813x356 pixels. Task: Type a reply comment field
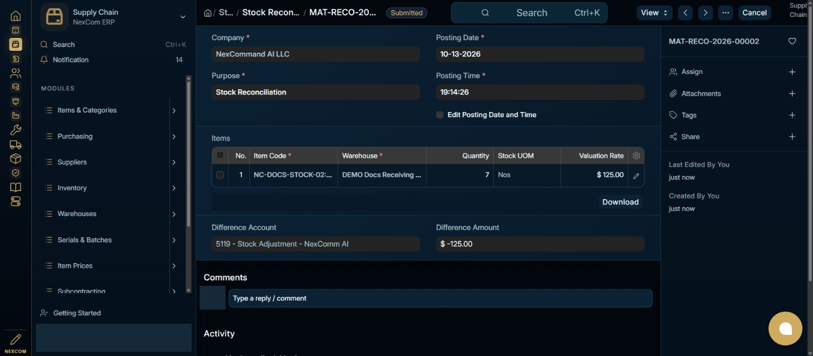(x=440, y=298)
